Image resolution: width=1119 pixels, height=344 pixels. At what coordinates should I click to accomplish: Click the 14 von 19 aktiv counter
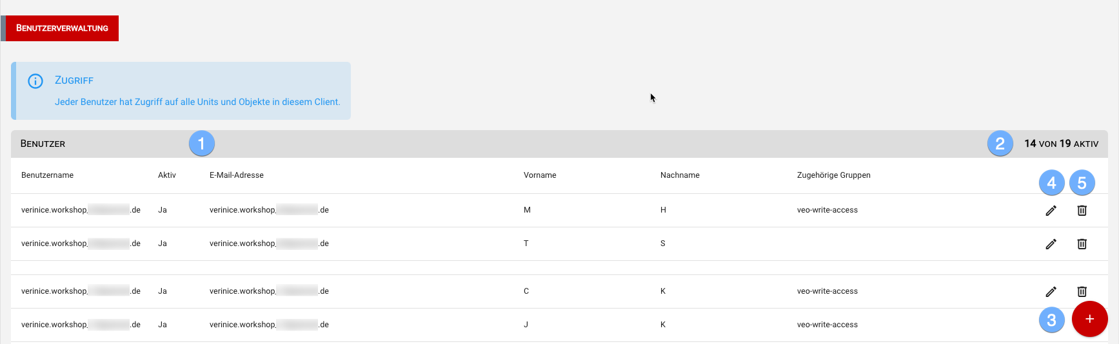pos(1061,144)
